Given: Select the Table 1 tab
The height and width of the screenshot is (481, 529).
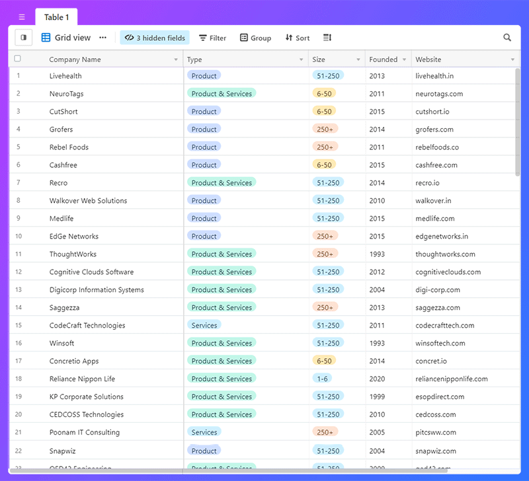Looking at the screenshot, I should tap(56, 17).
